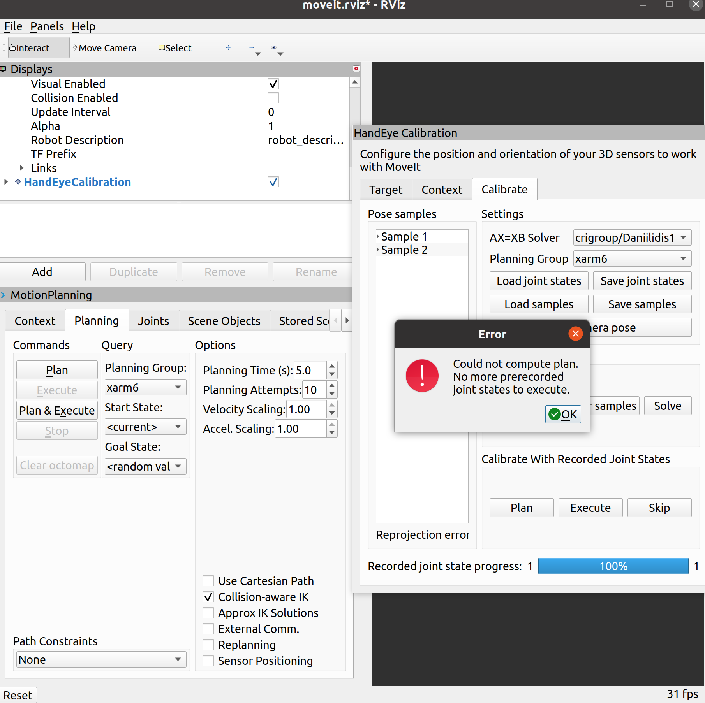Open the Goal State dropdown

pos(145,466)
